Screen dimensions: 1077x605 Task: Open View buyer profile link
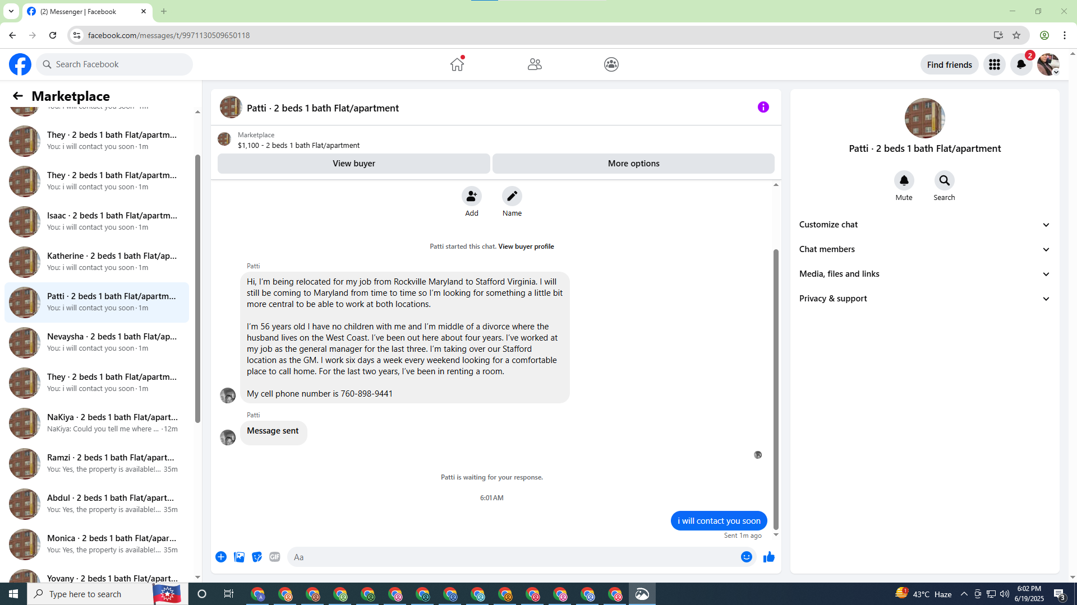click(x=526, y=246)
